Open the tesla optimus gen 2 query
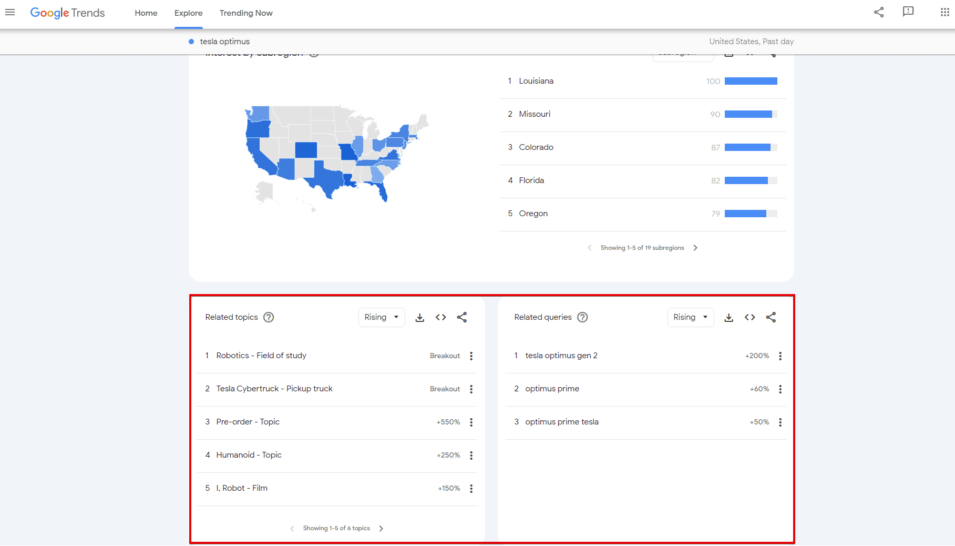955x546 pixels. click(561, 356)
